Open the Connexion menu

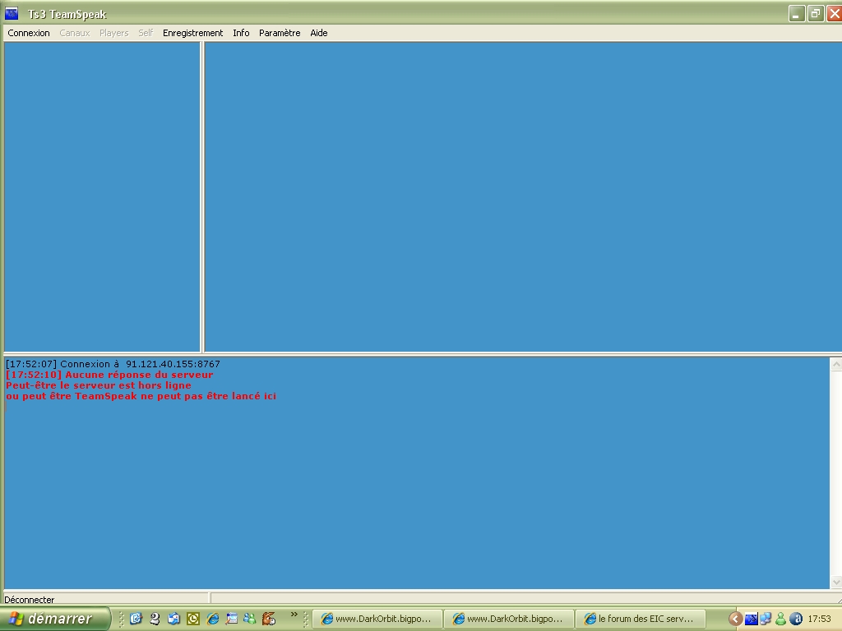(29, 33)
